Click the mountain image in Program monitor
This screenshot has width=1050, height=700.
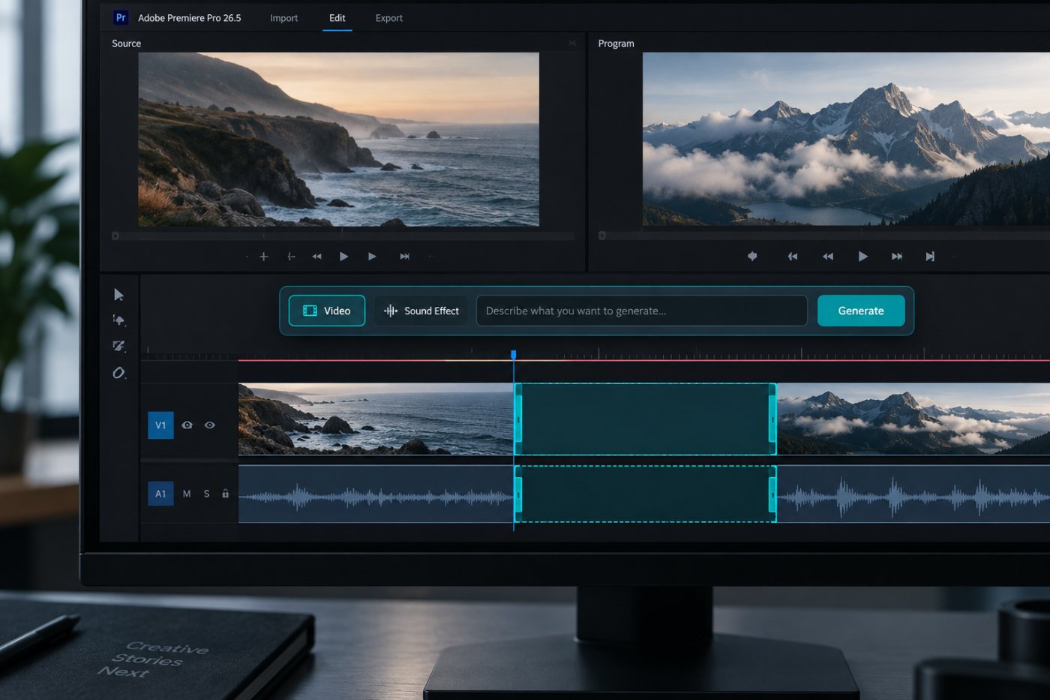point(846,140)
